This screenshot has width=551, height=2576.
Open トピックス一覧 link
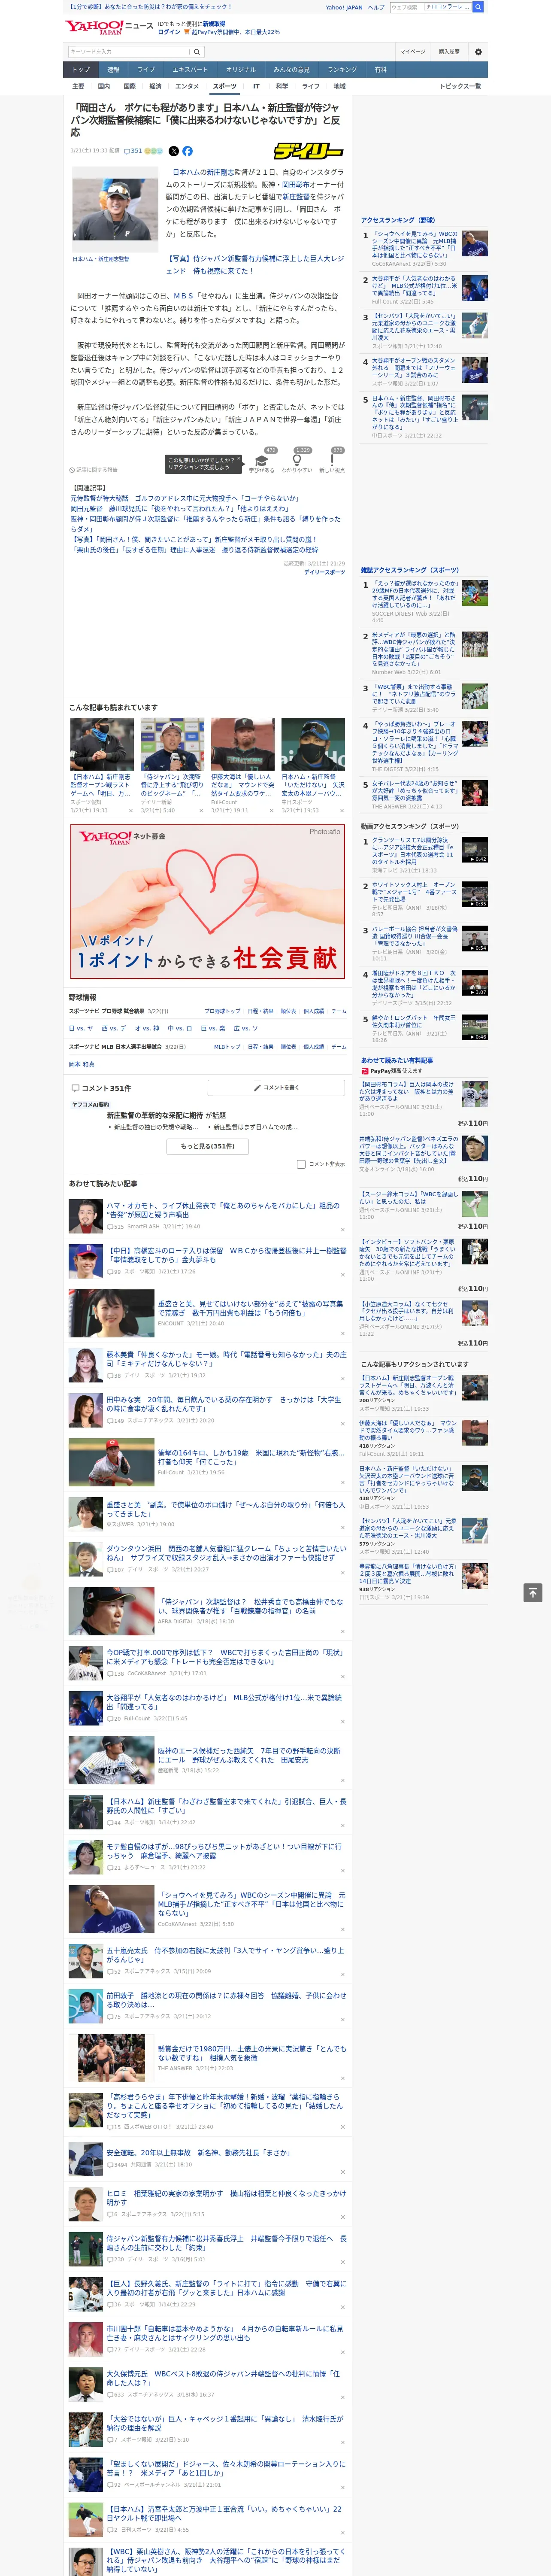point(460,86)
